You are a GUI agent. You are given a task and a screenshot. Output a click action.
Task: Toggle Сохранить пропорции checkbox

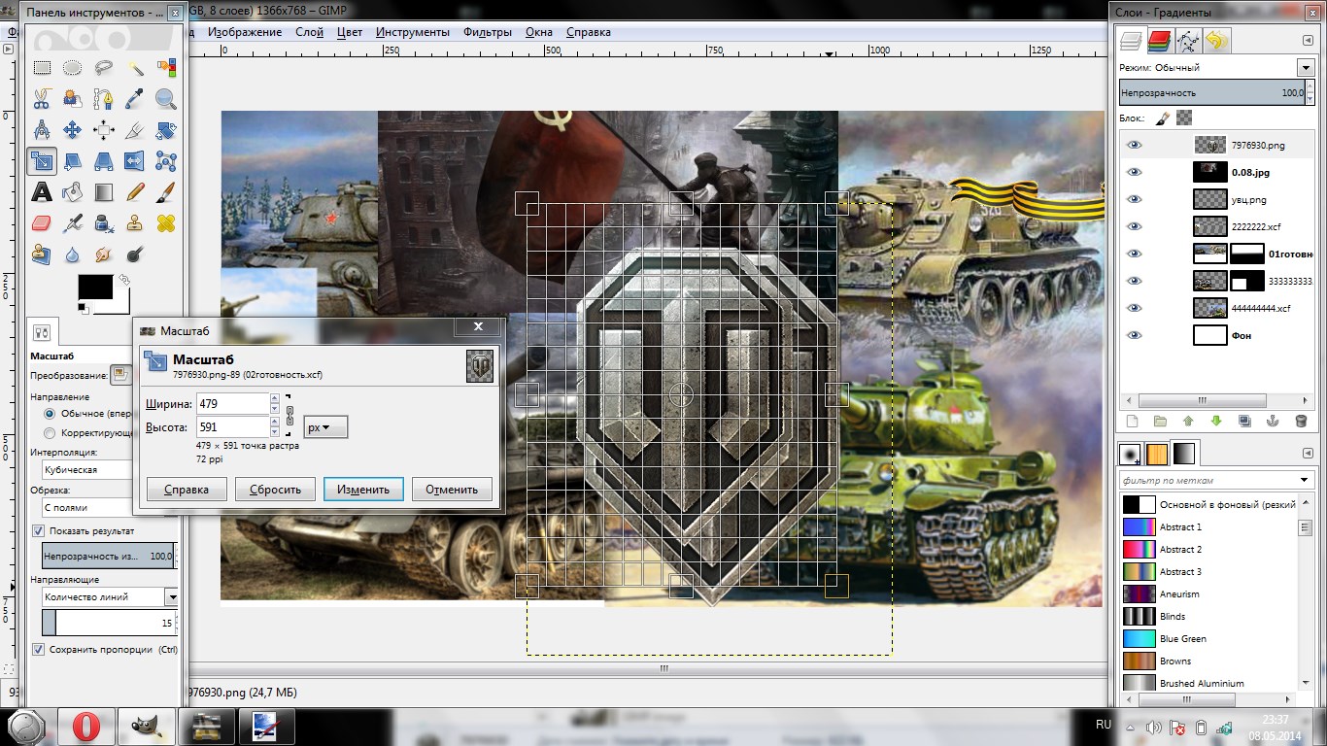pyautogui.click(x=39, y=650)
